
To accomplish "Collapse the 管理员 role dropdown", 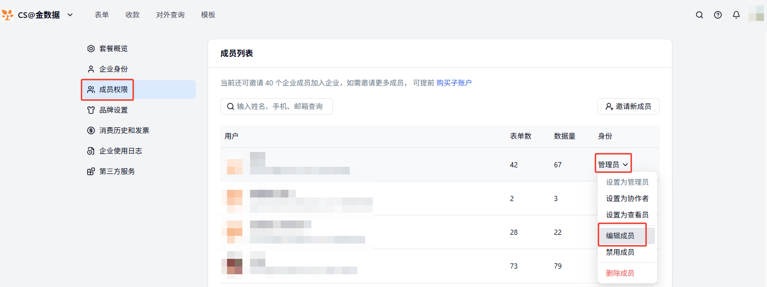I will click(x=613, y=165).
